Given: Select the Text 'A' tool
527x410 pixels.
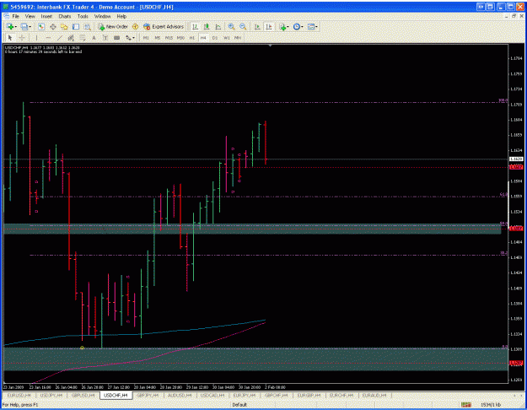Looking at the screenshot, I should (x=94, y=38).
